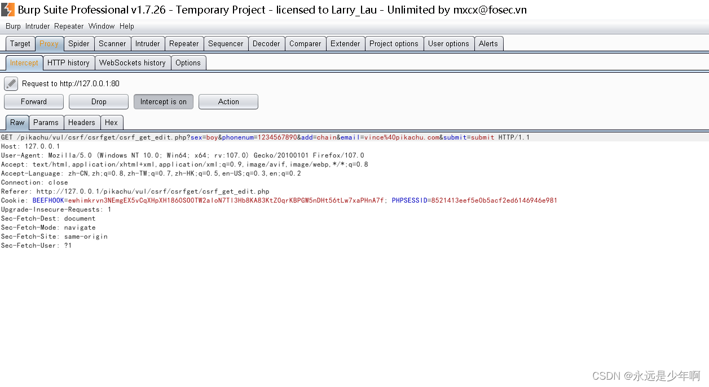
Task: Switch to the Spider tab
Action: point(79,43)
